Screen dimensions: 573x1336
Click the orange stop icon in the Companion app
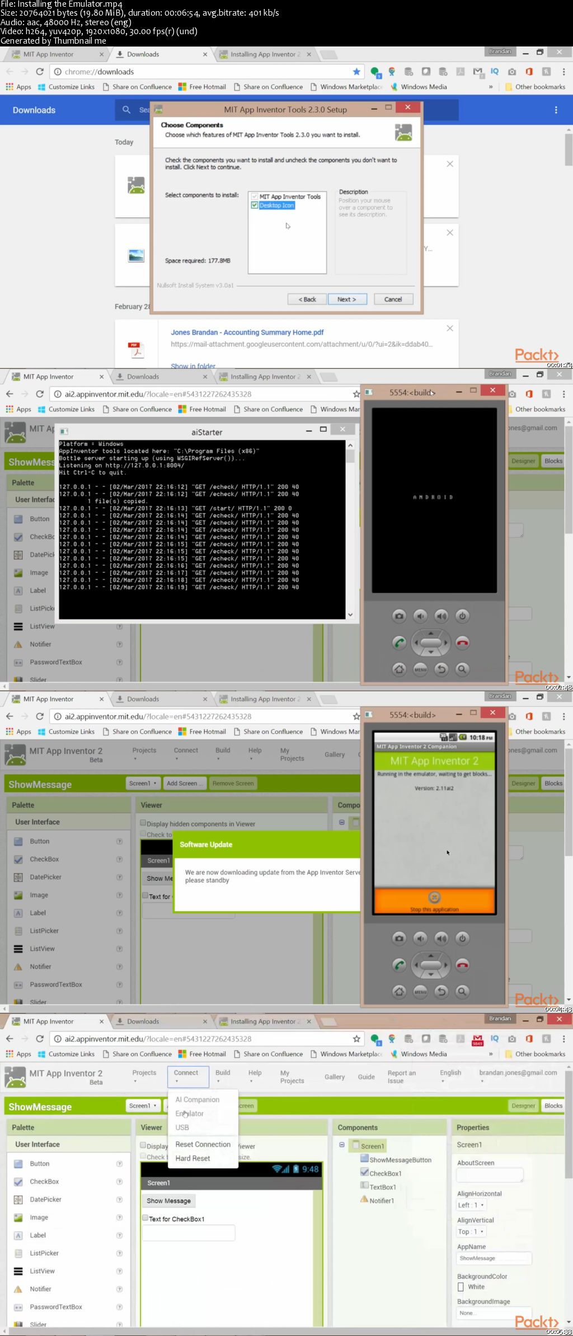[x=434, y=897]
